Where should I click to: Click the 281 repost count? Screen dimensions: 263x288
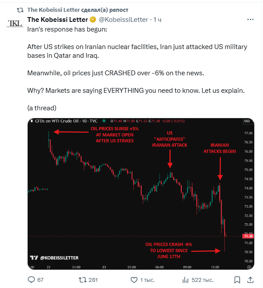pos(93,280)
